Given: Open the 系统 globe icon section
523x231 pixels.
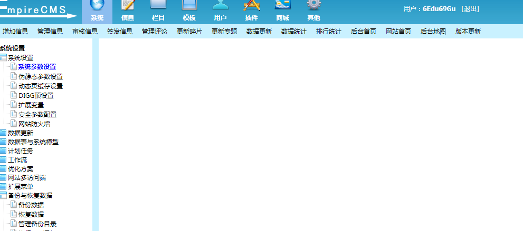Looking at the screenshot, I should tap(97, 12).
